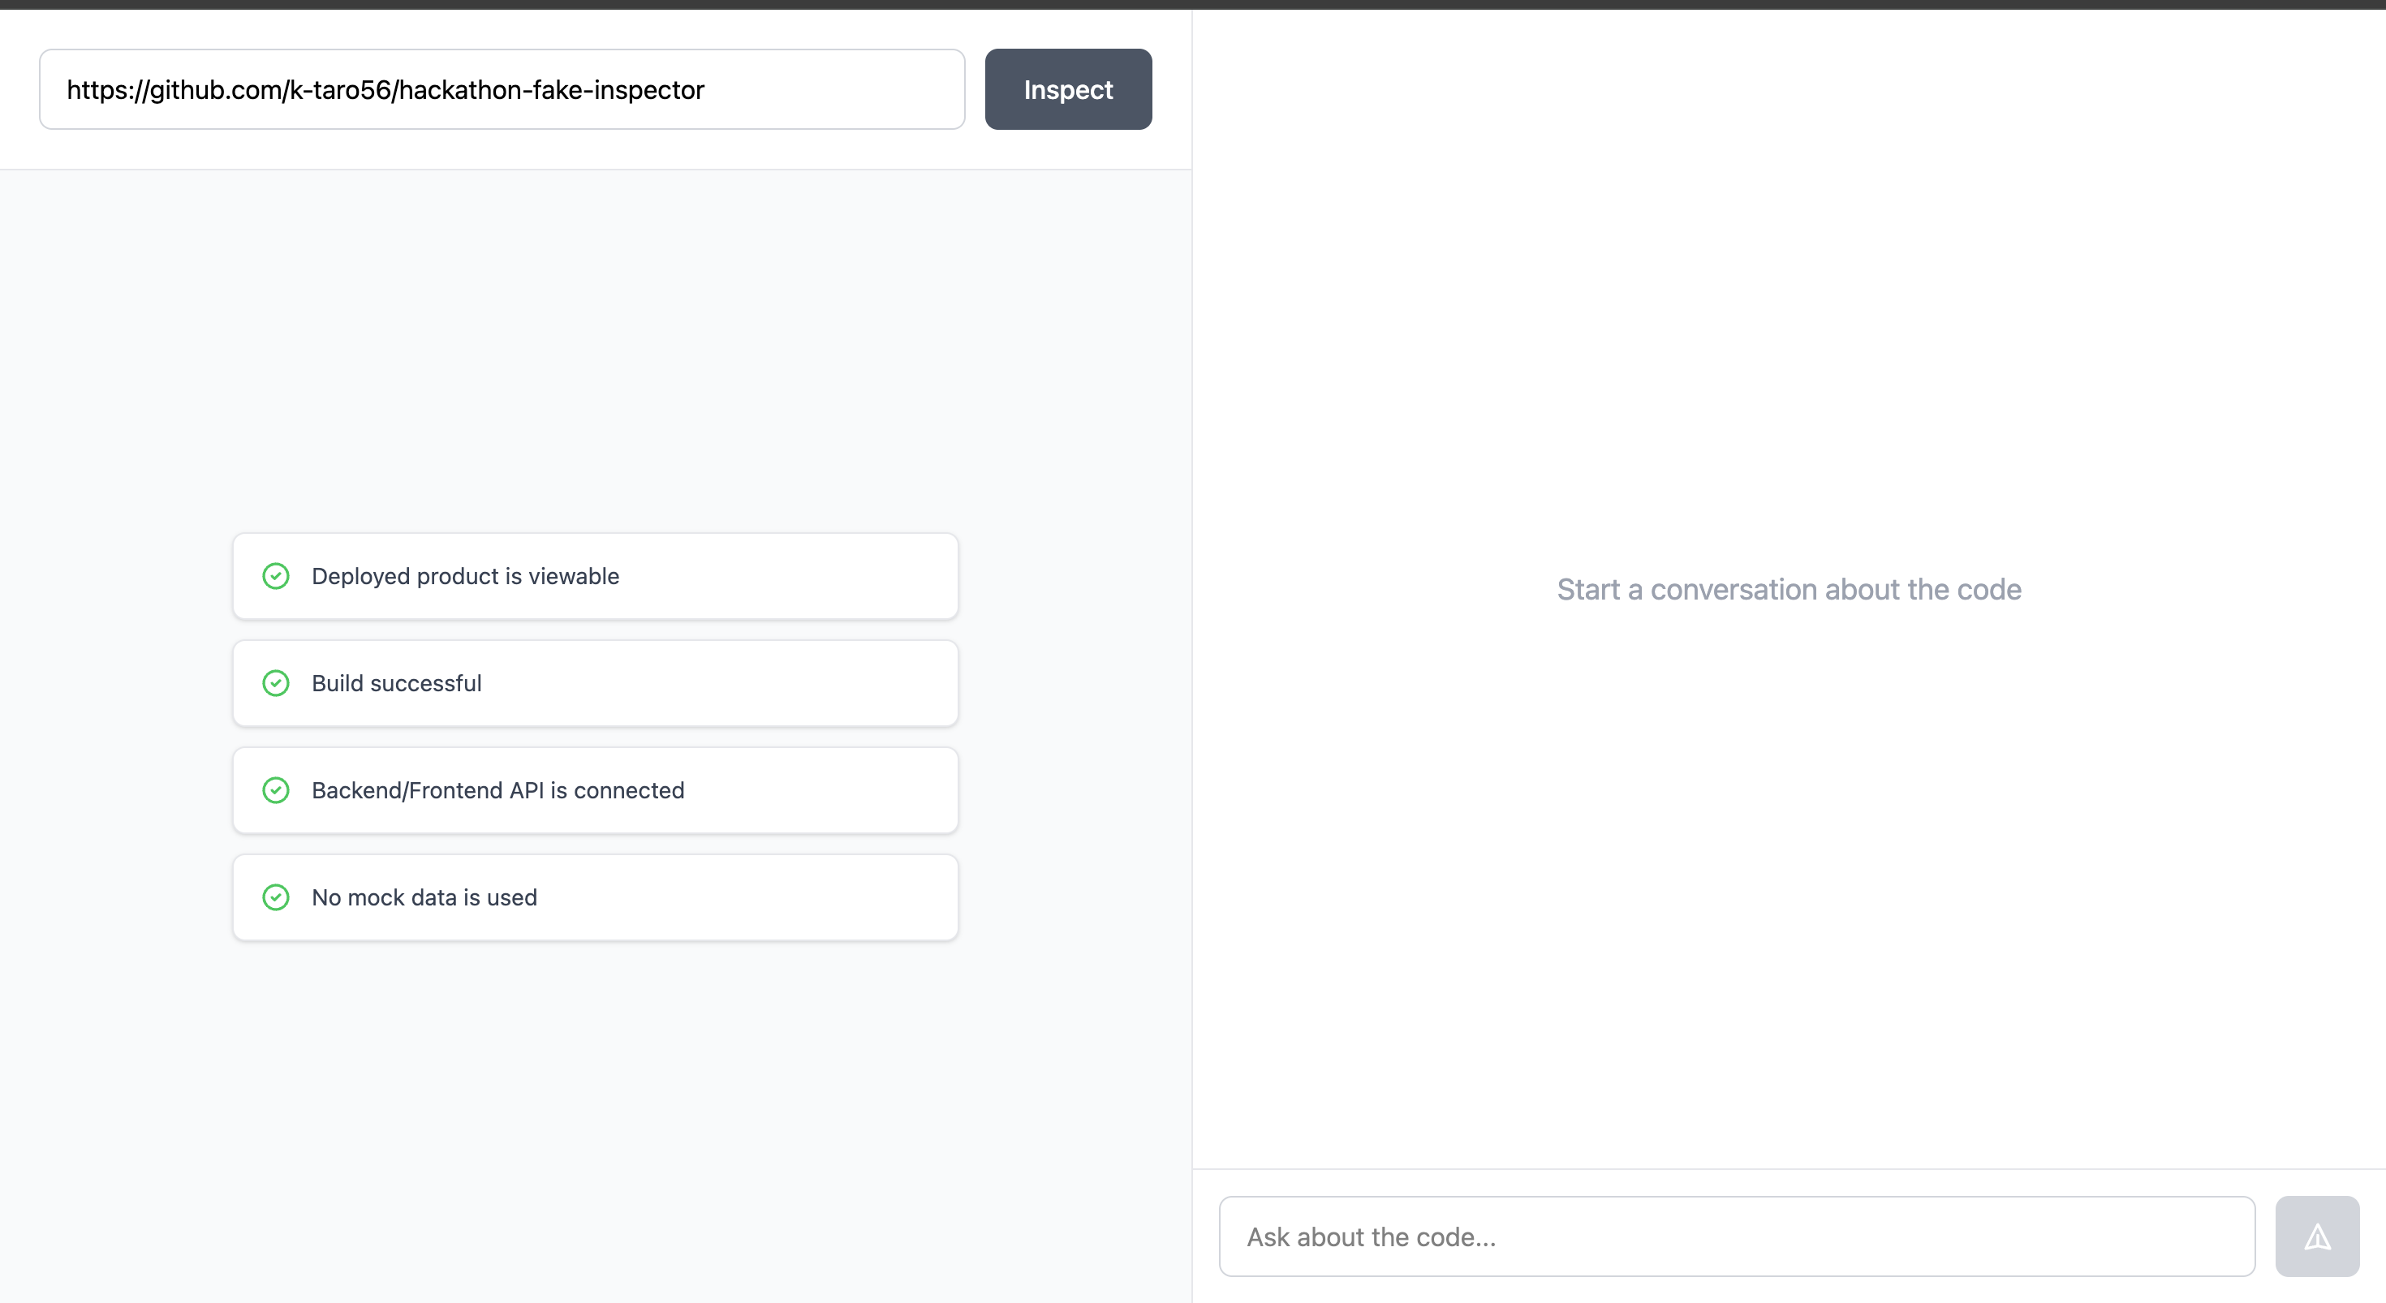Click the Backend/Frontend API is connected text
The image size is (2386, 1303).
497,790
